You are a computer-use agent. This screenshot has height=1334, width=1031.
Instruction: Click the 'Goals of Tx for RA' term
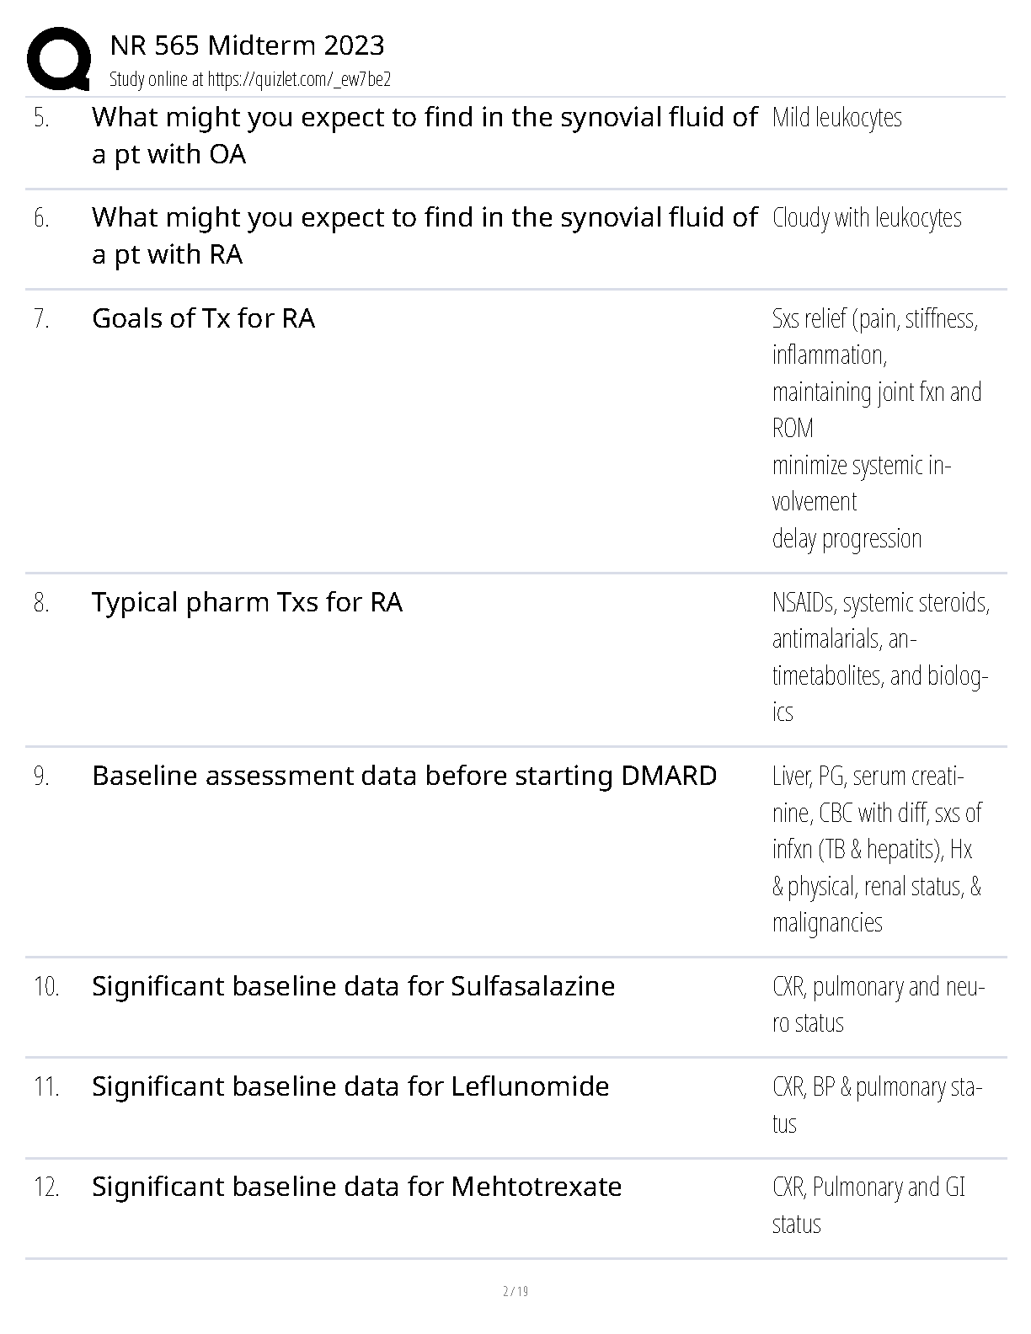click(x=203, y=318)
